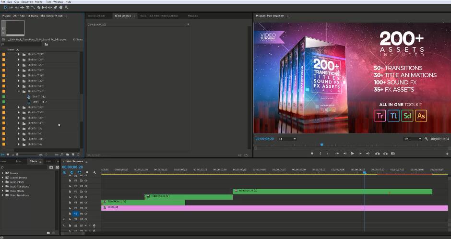Click the Add Marker button in Program monitor

(312, 154)
